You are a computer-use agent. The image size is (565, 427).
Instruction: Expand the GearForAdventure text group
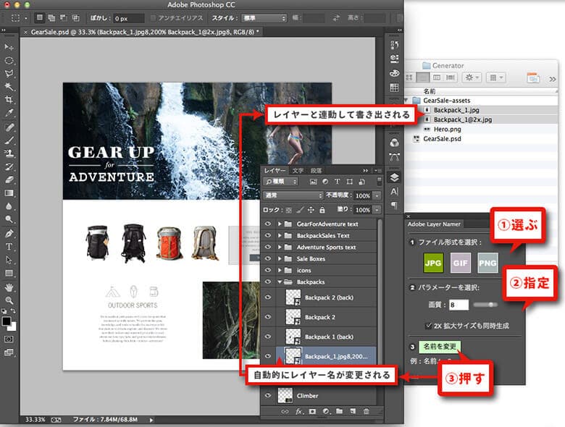click(280, 224)
